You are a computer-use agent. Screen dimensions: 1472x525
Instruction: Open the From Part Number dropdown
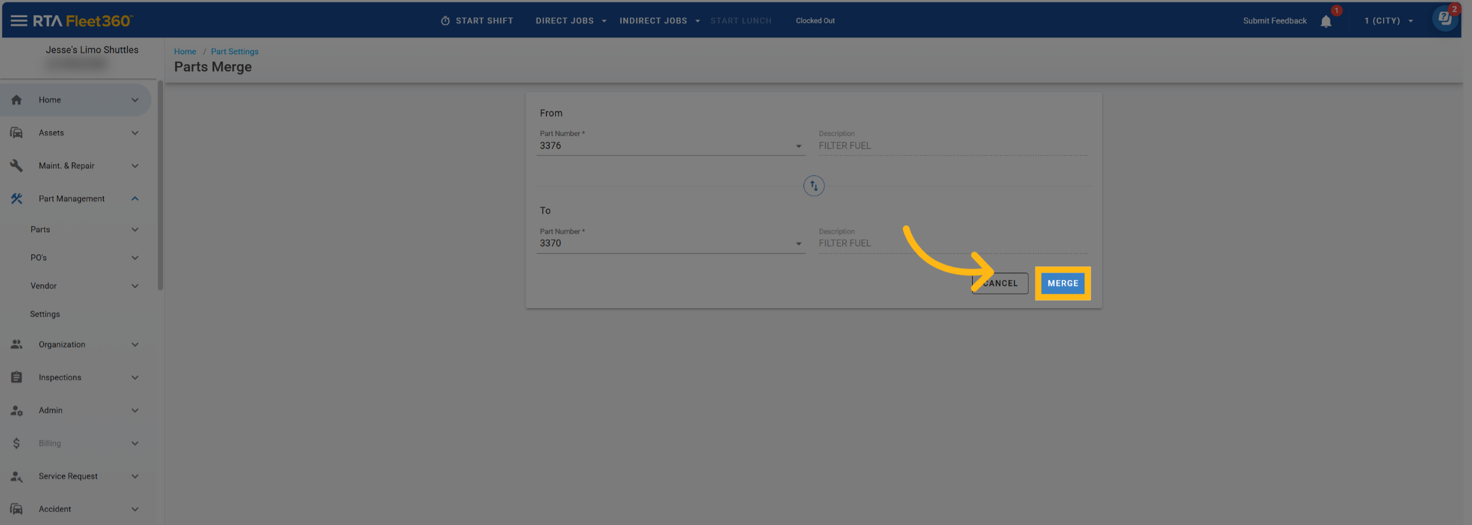[x=798, y=146]
